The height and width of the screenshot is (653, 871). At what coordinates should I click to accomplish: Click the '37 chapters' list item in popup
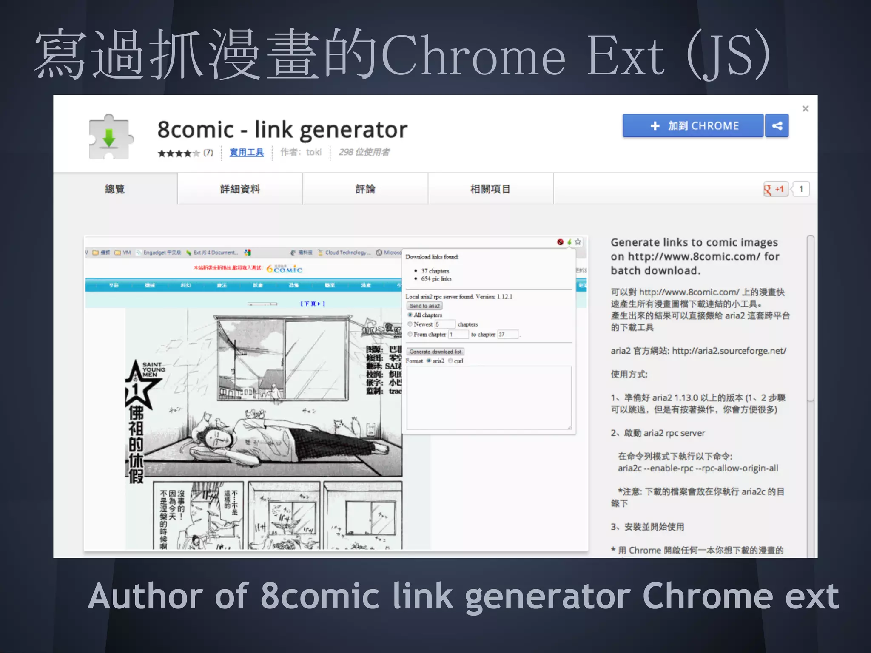click(435, 271)
